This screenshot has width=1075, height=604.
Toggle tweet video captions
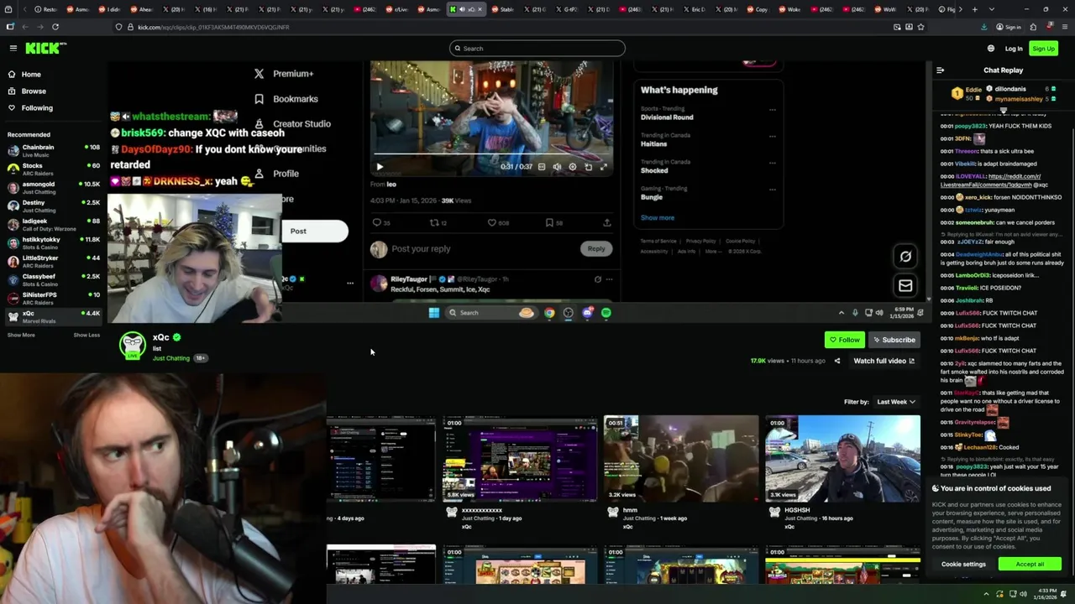[542, 167]
